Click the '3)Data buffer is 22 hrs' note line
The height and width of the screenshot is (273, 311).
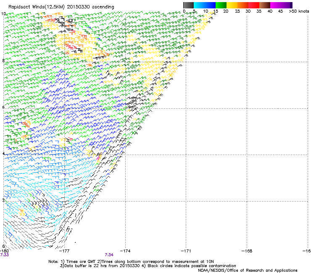[x=148, y=266]
